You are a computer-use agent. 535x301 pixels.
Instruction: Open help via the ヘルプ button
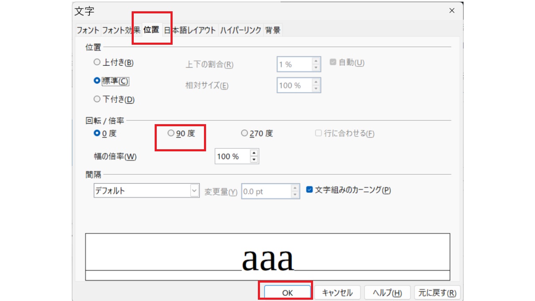tap(387, 293)
